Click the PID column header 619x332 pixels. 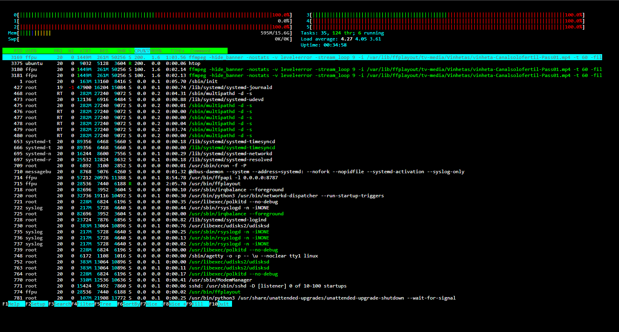coord(18,51)
